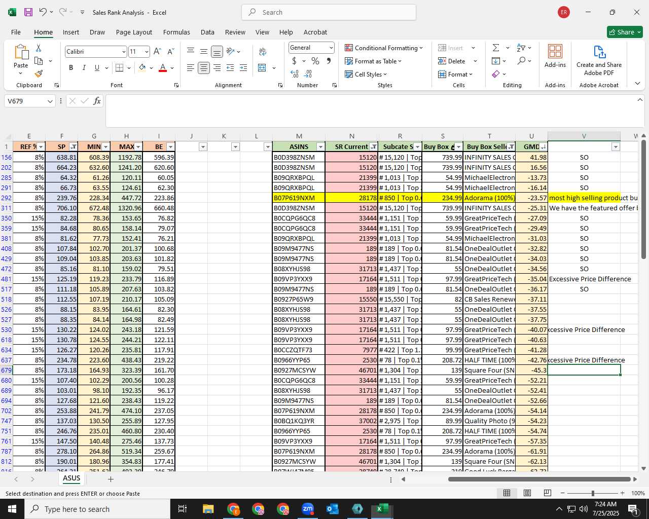Toggle Center alignment
The height and width of the screenshot is (519, 649).
pyautogui.click(x=204, y=68)
